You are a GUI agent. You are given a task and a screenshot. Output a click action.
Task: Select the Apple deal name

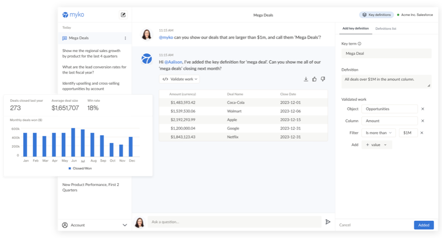click(232, 120)
